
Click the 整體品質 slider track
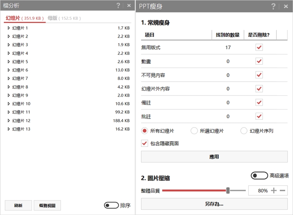click(x=195, y=191)
